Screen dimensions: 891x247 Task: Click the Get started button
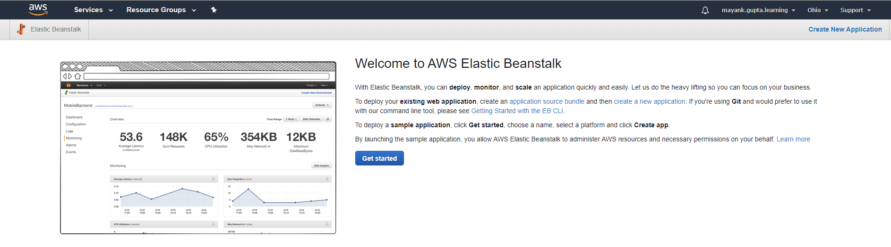pos(379,158)
